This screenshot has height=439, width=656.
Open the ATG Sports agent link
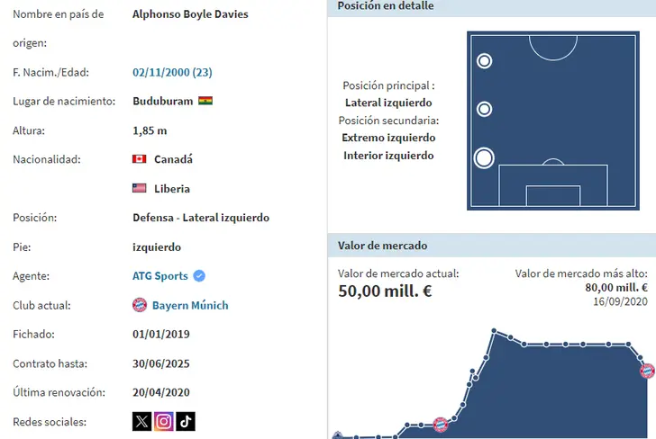point(160,276)
